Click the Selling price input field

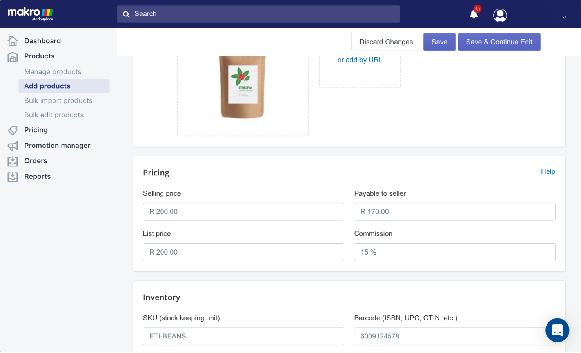pos(243,212)
